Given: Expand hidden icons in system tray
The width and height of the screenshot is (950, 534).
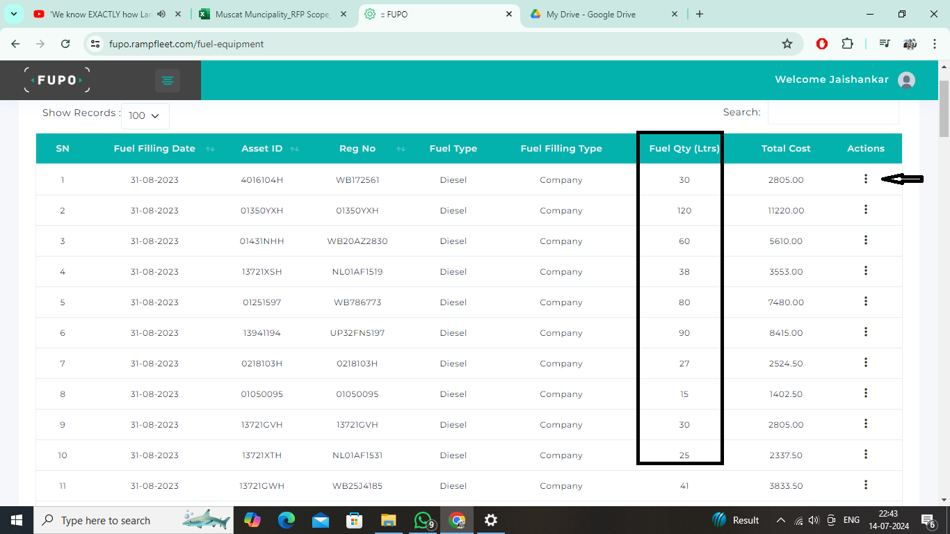Looking at the screenshot, I should [780, 520].
